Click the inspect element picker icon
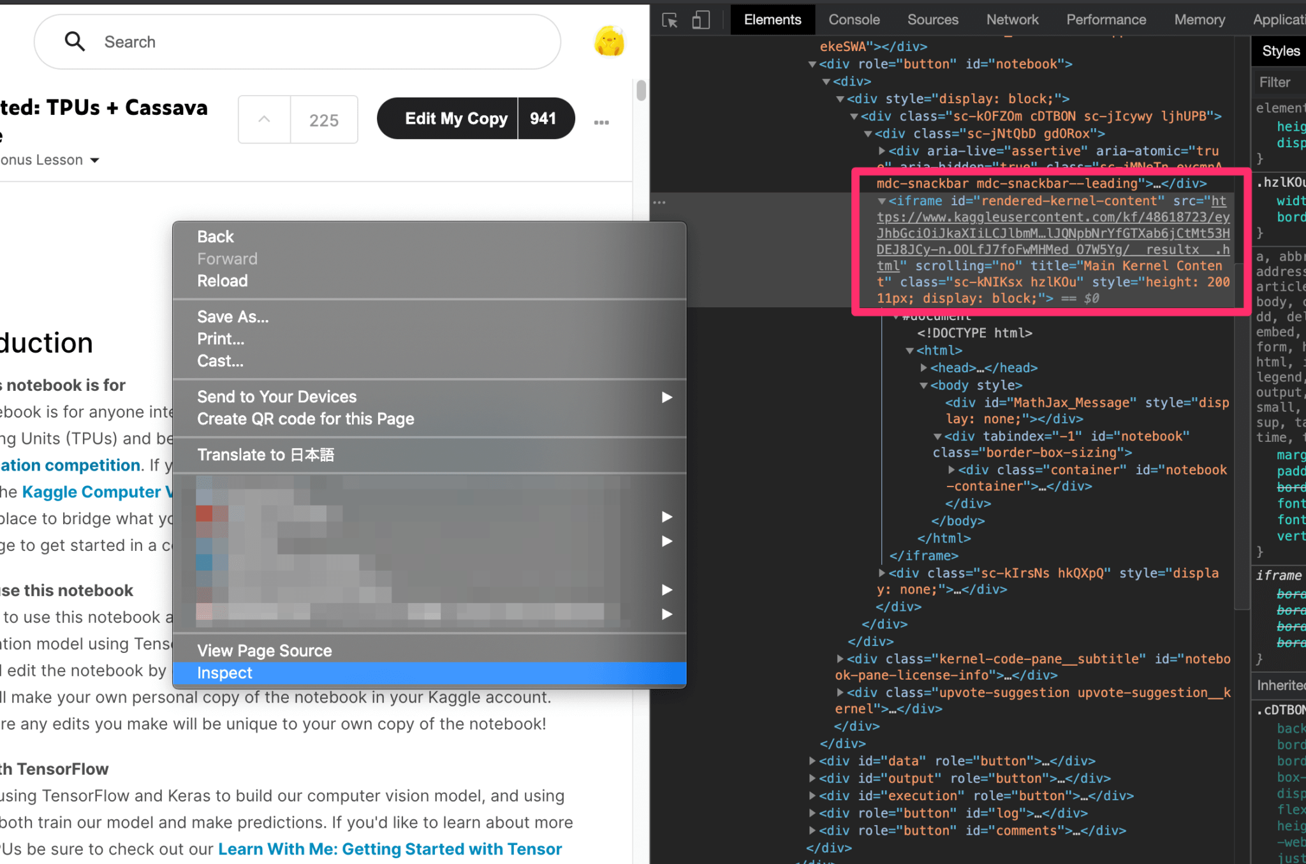1306x864 pixels. click(670, 20)
